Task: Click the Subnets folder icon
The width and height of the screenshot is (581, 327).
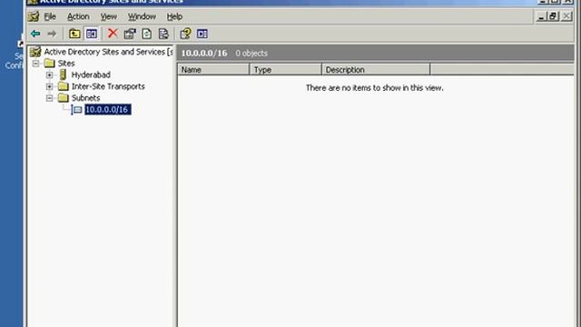Action: [64, 98]
